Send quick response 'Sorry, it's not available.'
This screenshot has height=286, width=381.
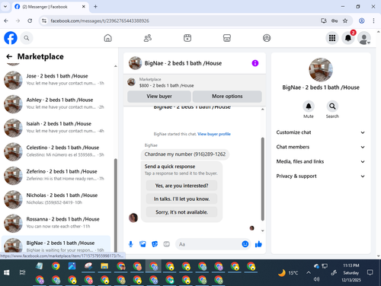tap(181, 212)
